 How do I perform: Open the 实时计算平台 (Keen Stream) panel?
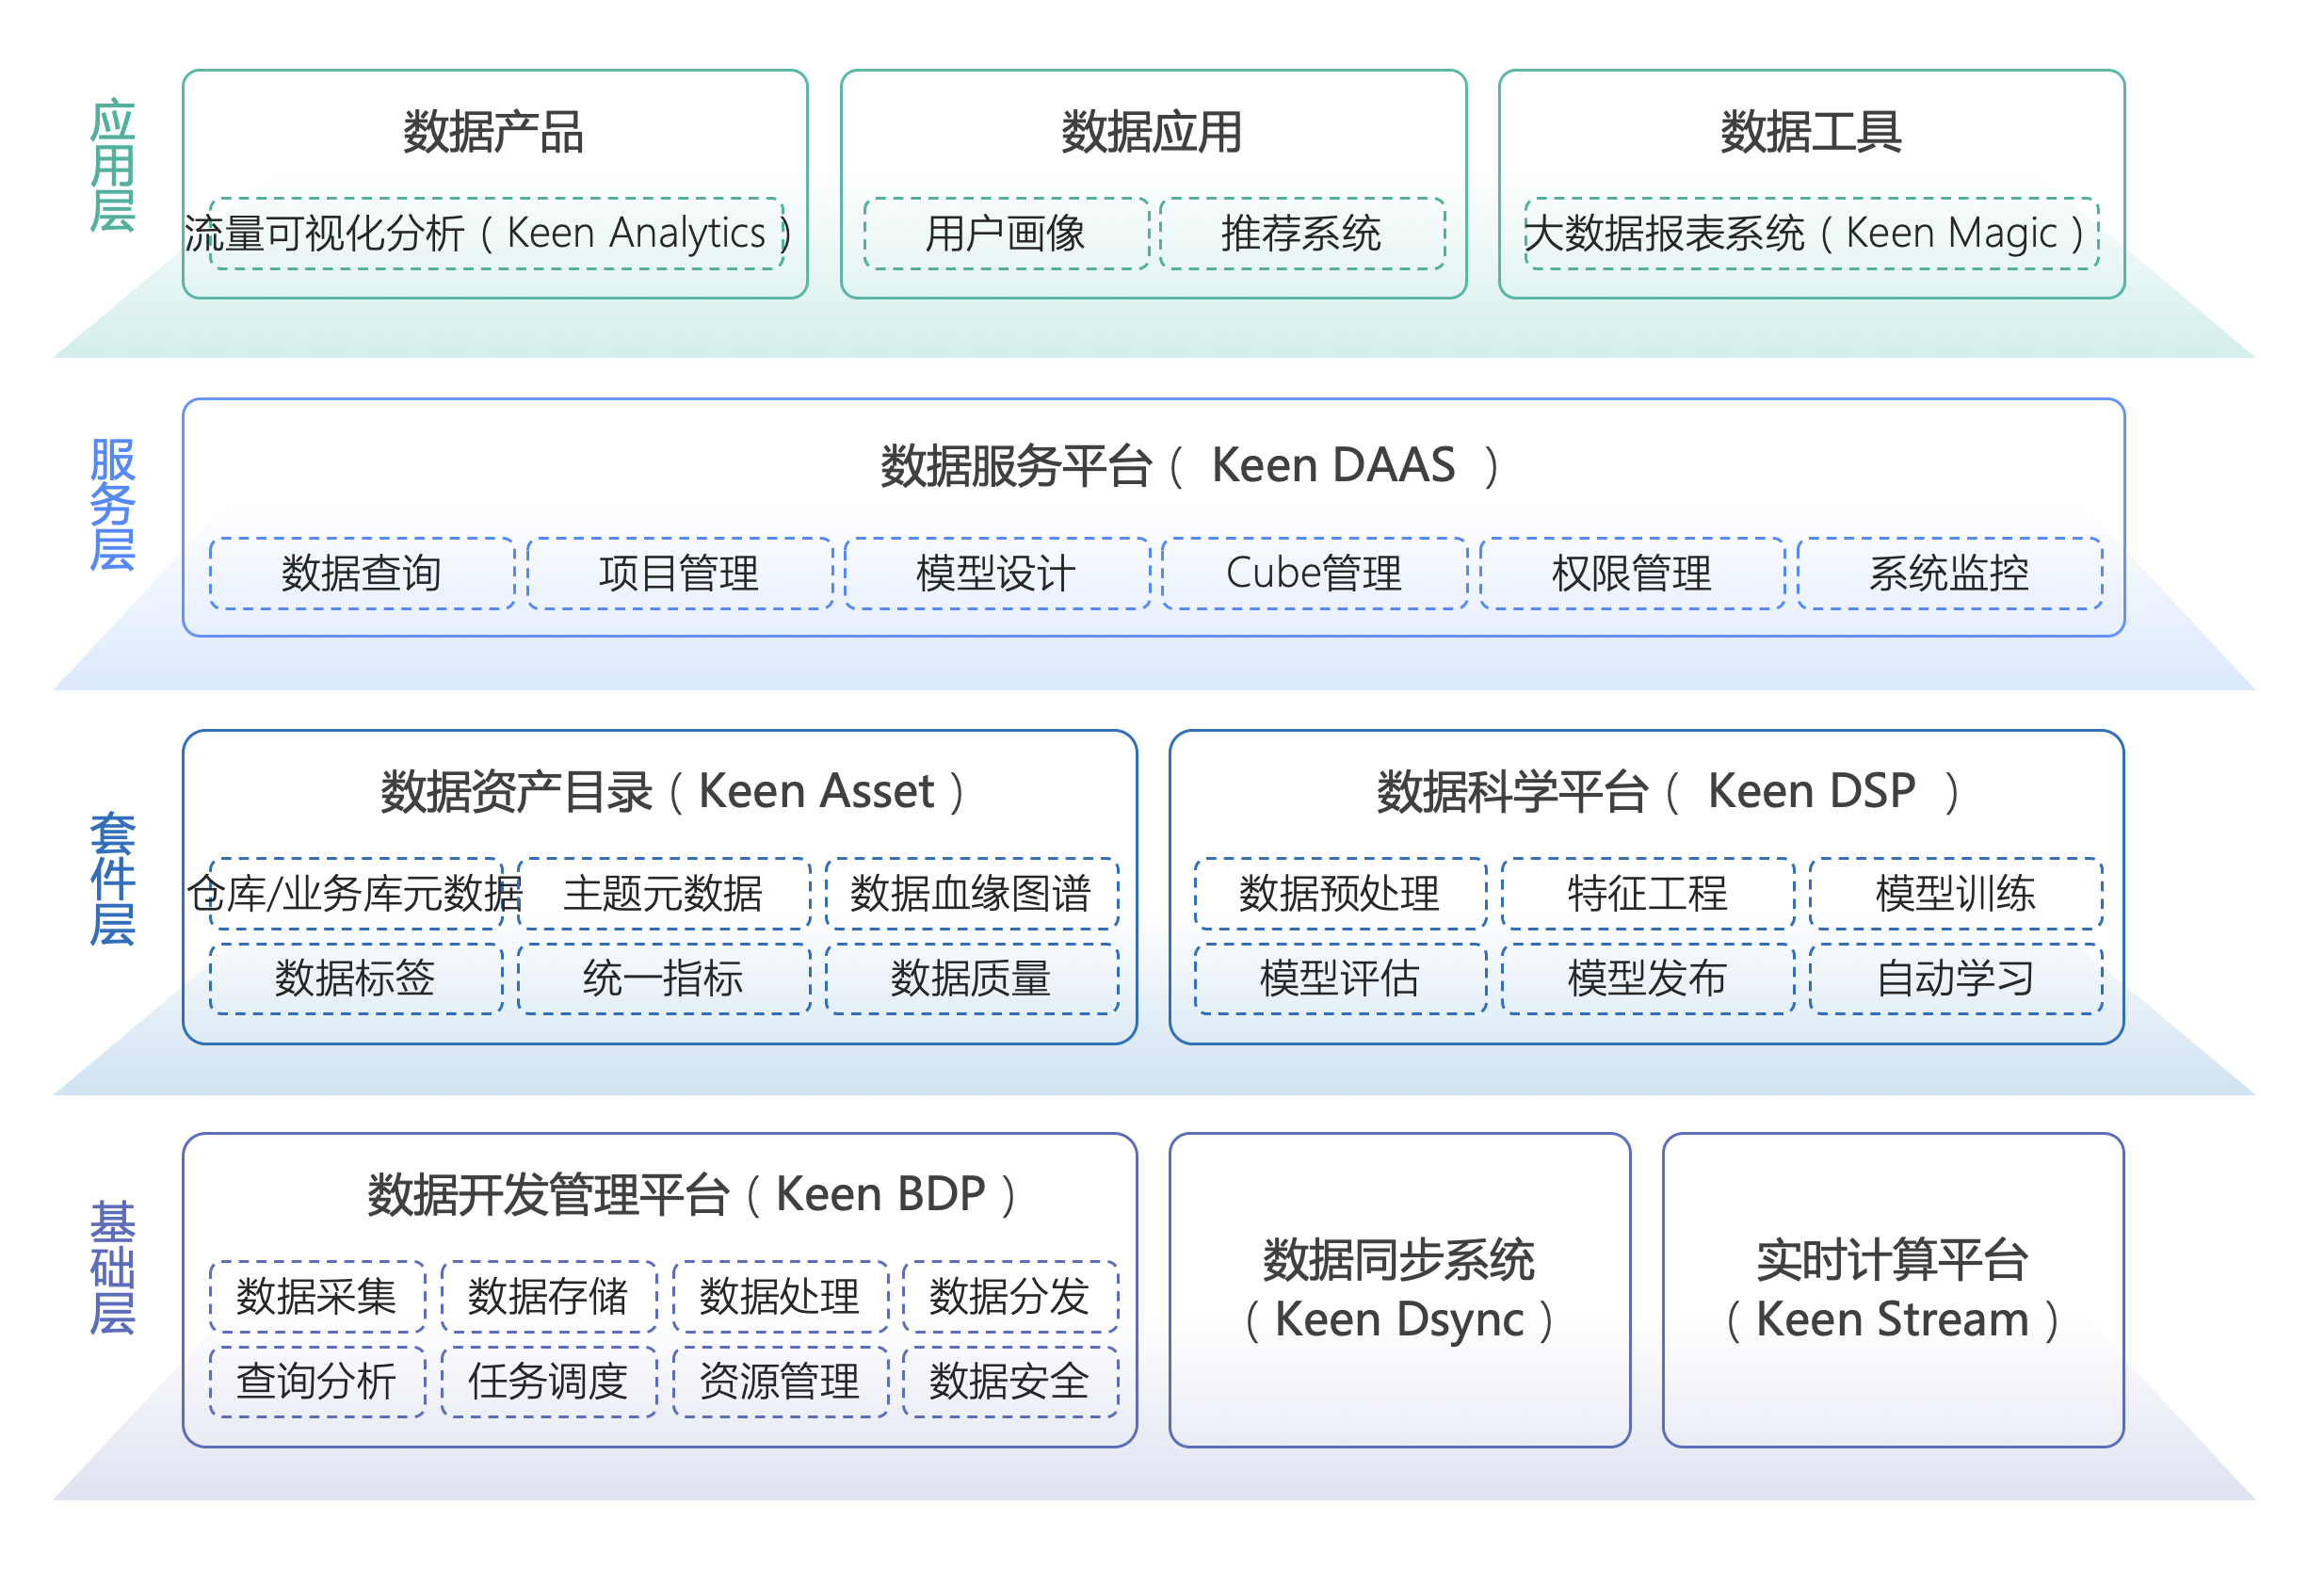1893,1289
